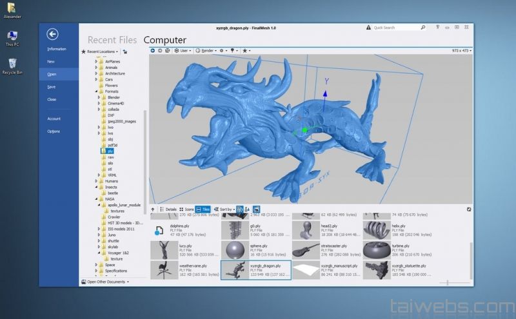
Task: Click Open Other Documents button
Action: pyautogui.click(x=106, y=282)
